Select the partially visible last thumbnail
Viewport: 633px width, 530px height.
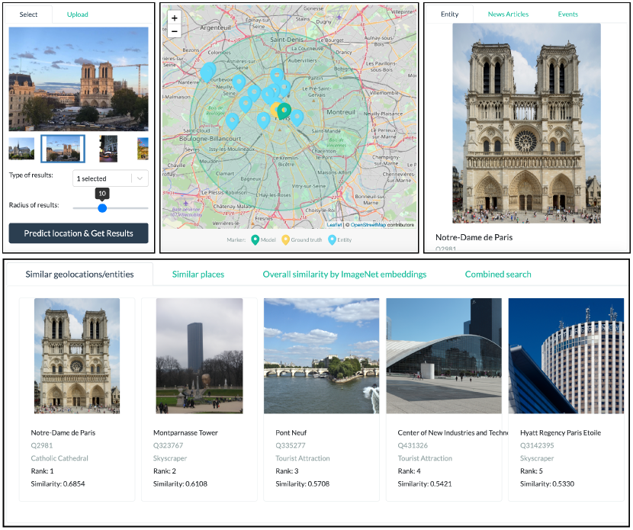143,149
